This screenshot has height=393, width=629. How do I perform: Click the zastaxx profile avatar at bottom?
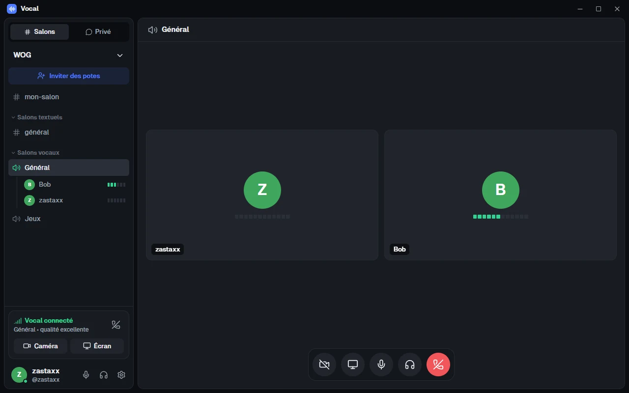tap(19, 375)
